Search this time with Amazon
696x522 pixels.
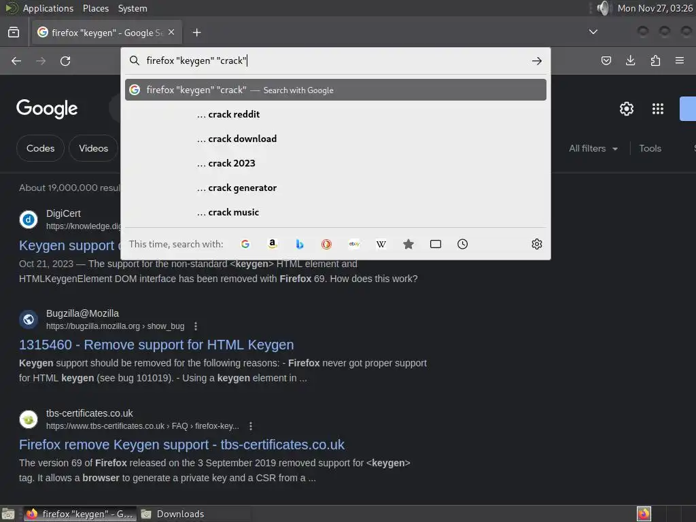[273, 244]
